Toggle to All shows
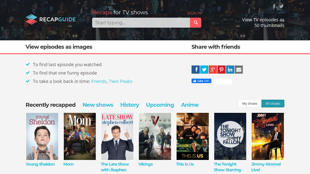310x174 pixels. tap(273, 104)
